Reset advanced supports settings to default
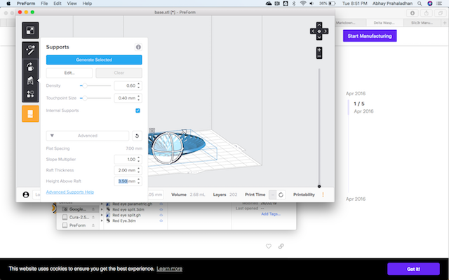Viewport: 449px width, 280px height. point(138,136)
